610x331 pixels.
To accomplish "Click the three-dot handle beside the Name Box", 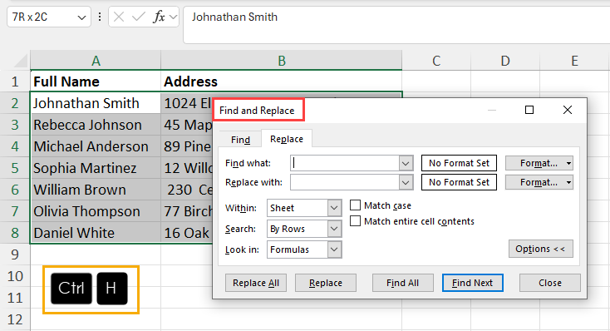I will click(x=100, y=17).
